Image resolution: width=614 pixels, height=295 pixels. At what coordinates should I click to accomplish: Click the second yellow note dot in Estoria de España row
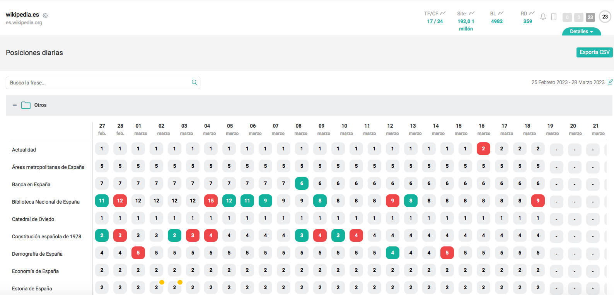[180, 282]
